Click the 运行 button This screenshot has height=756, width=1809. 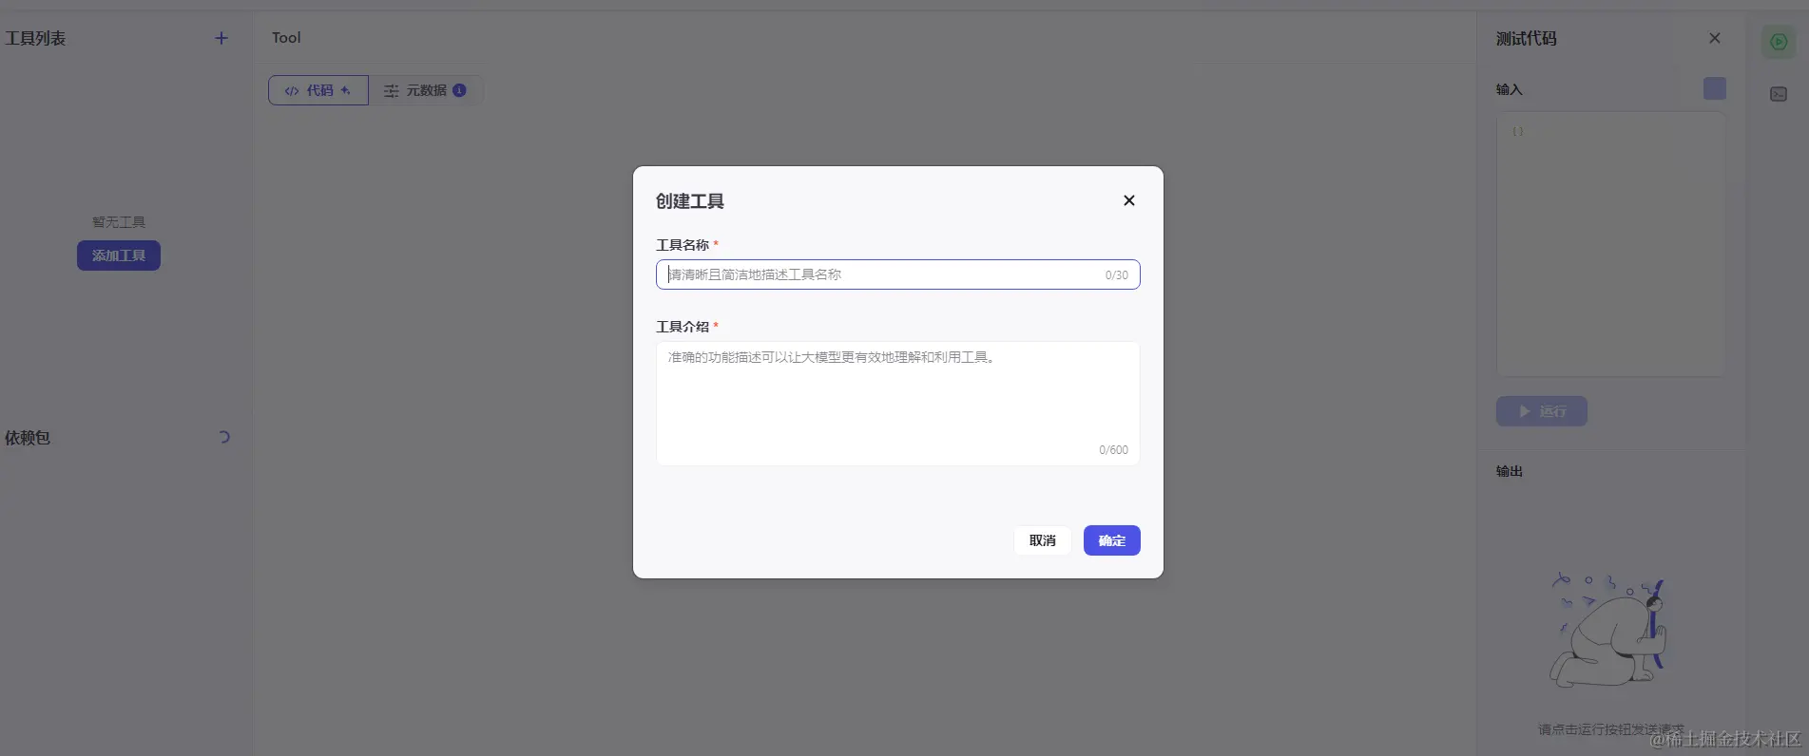coord(1542,411)
